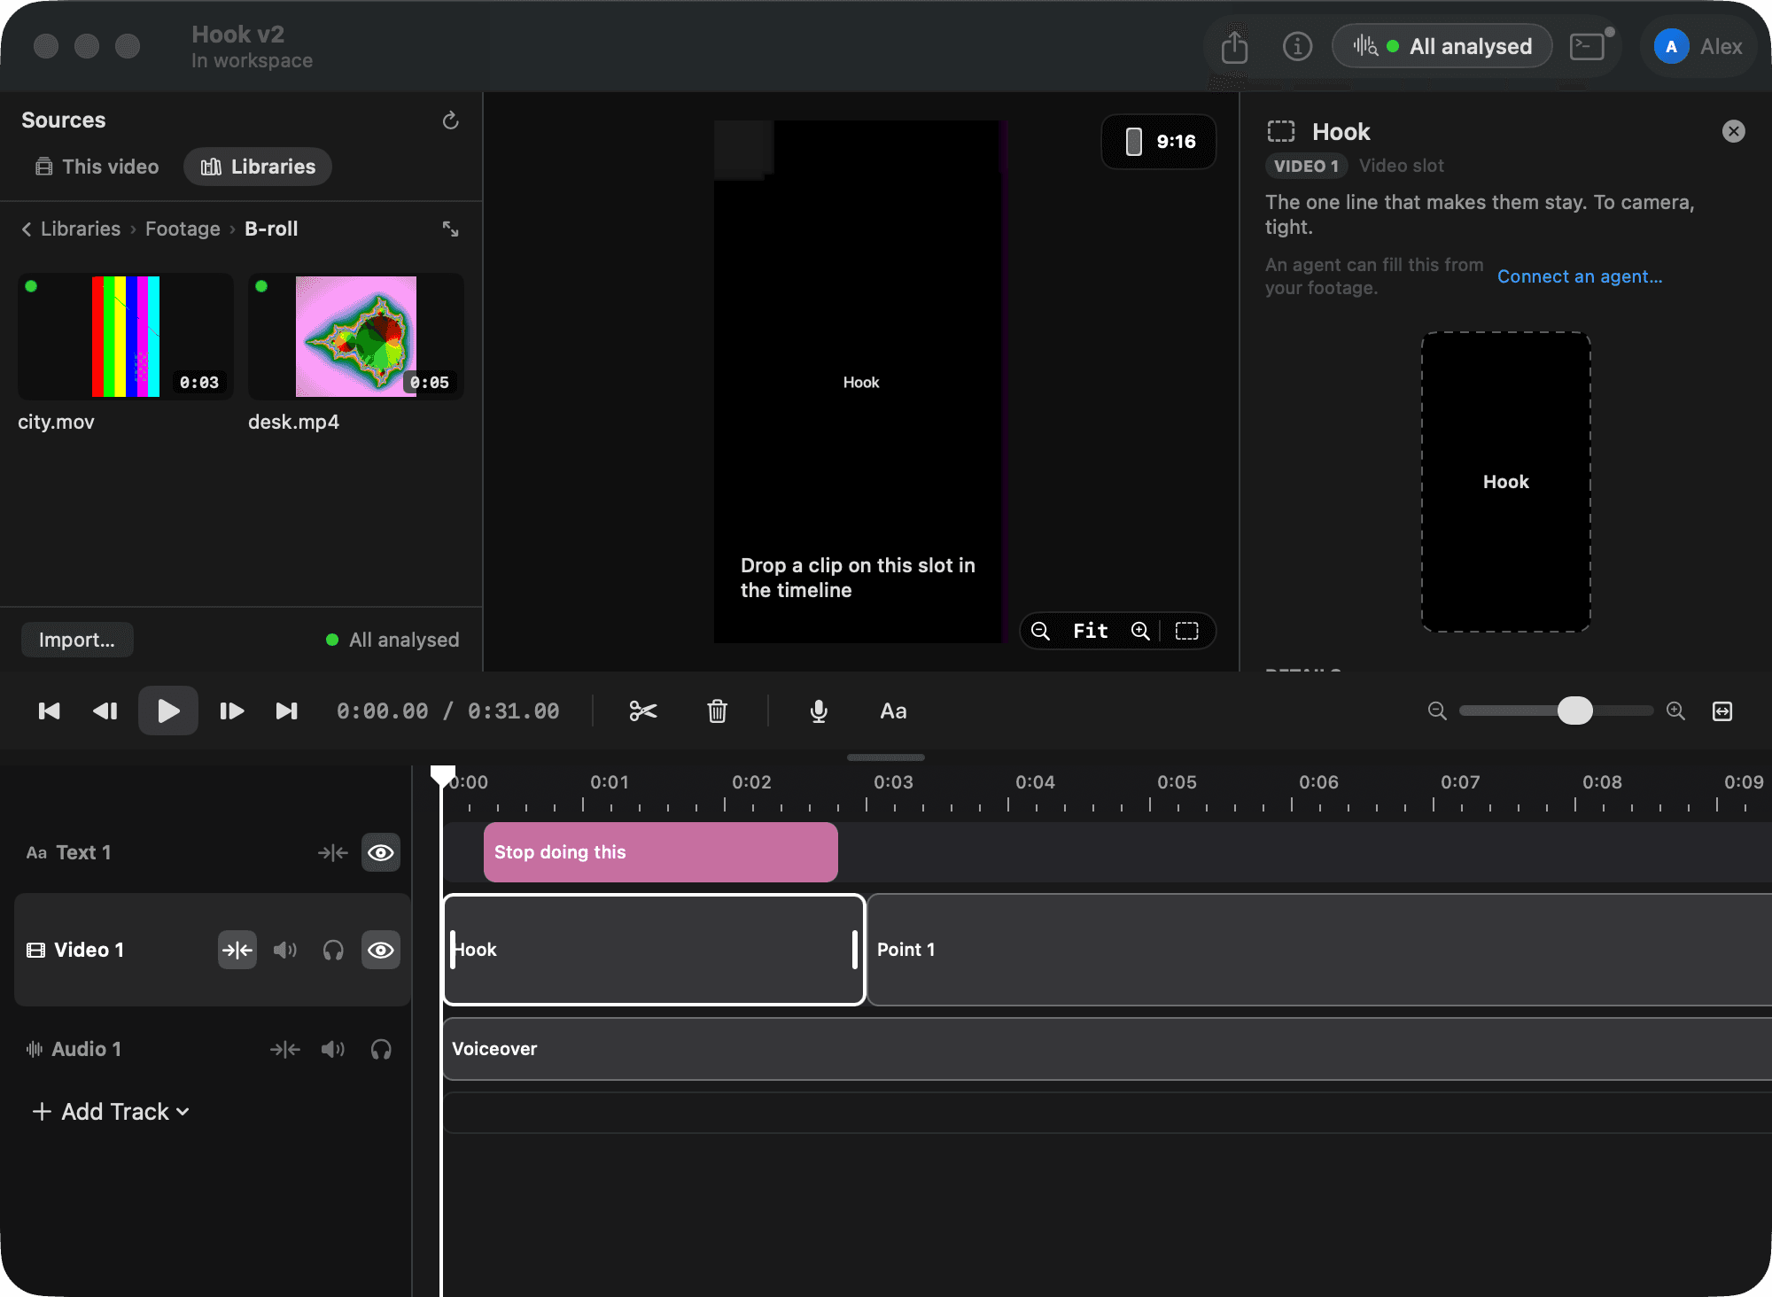Click the dashed Hook slot placeholder in the inspector
1772x1297 pixels.
(1506, 482)
